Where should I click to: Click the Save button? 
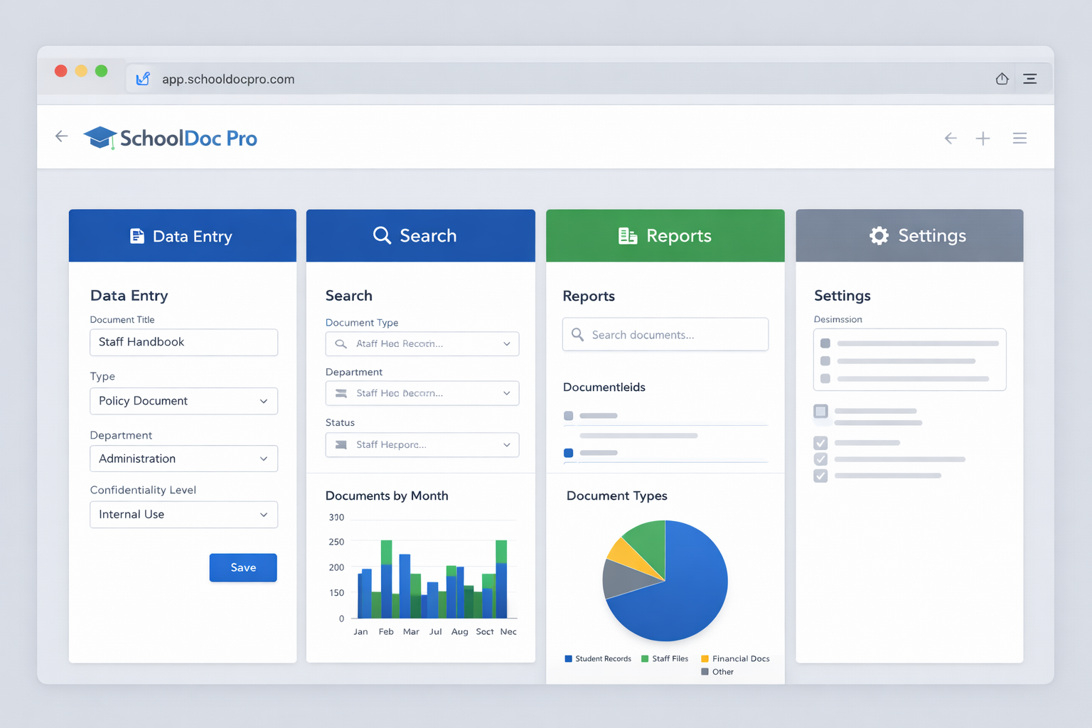(243, 567)
